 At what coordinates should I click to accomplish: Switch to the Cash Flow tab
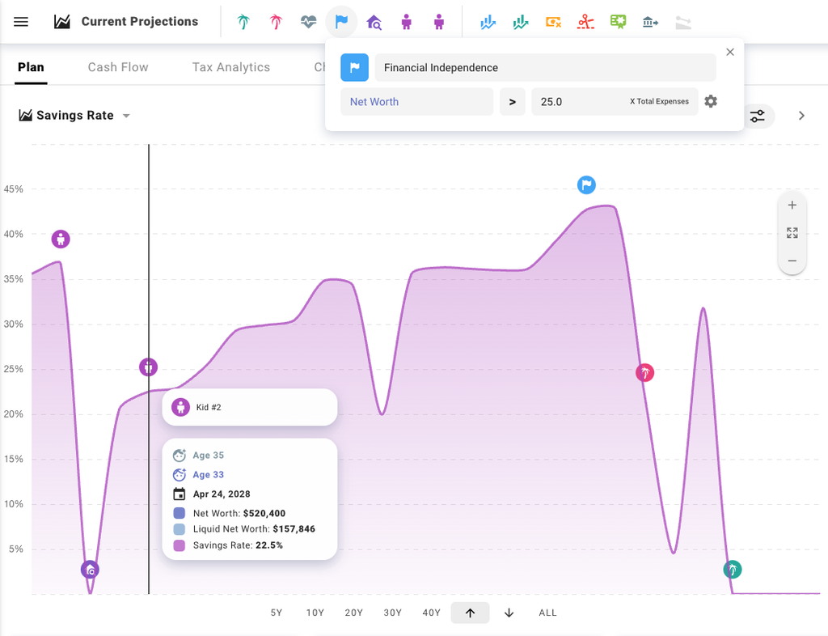pos(117,67)
